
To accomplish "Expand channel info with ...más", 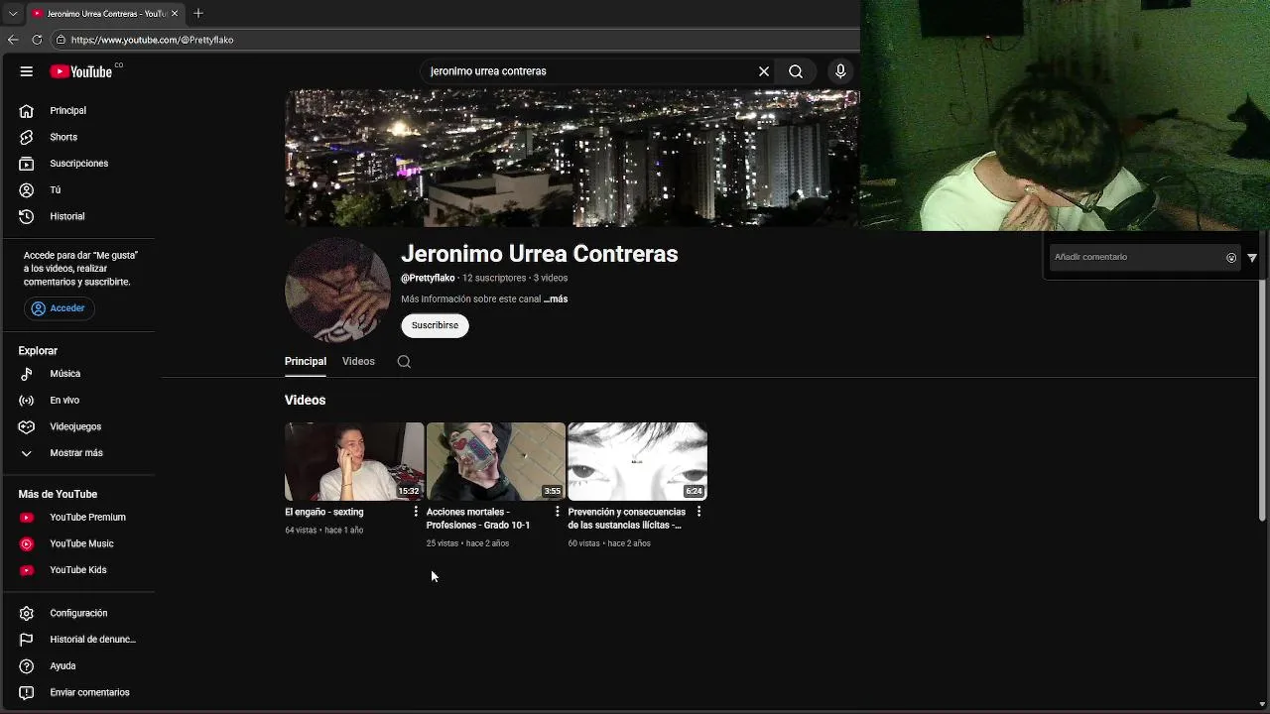I will 556,298.
